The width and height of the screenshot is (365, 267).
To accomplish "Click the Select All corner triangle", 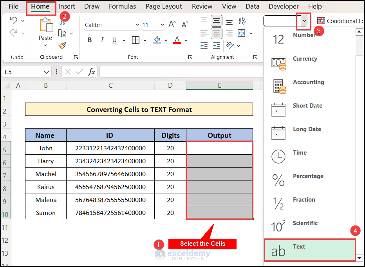I will [6, 86].
